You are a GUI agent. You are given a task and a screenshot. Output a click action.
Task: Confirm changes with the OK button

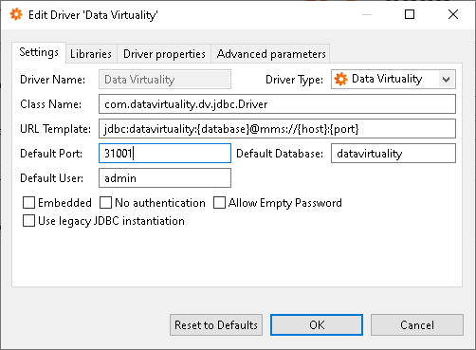tap(317, 324)
